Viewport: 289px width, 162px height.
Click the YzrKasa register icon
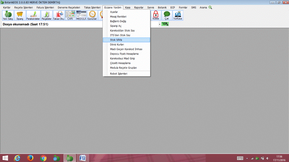pyautogui.click(x=178, y=15)
